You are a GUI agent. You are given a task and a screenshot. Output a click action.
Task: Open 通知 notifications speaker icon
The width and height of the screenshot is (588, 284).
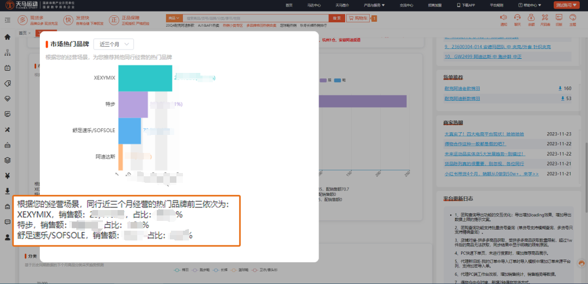[503, 17]
